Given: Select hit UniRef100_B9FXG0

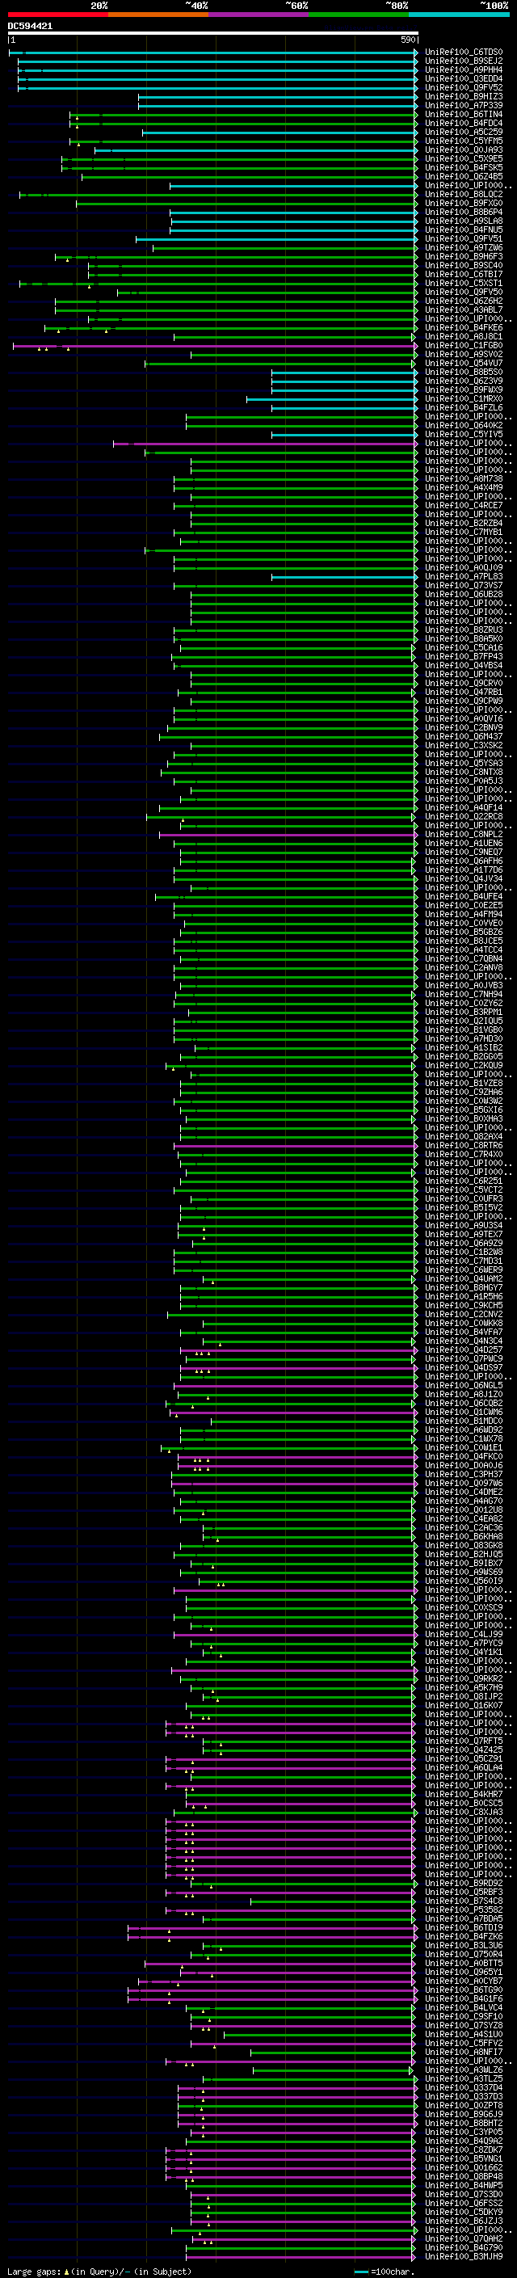Looking at the screenshot, I should 463,204.
